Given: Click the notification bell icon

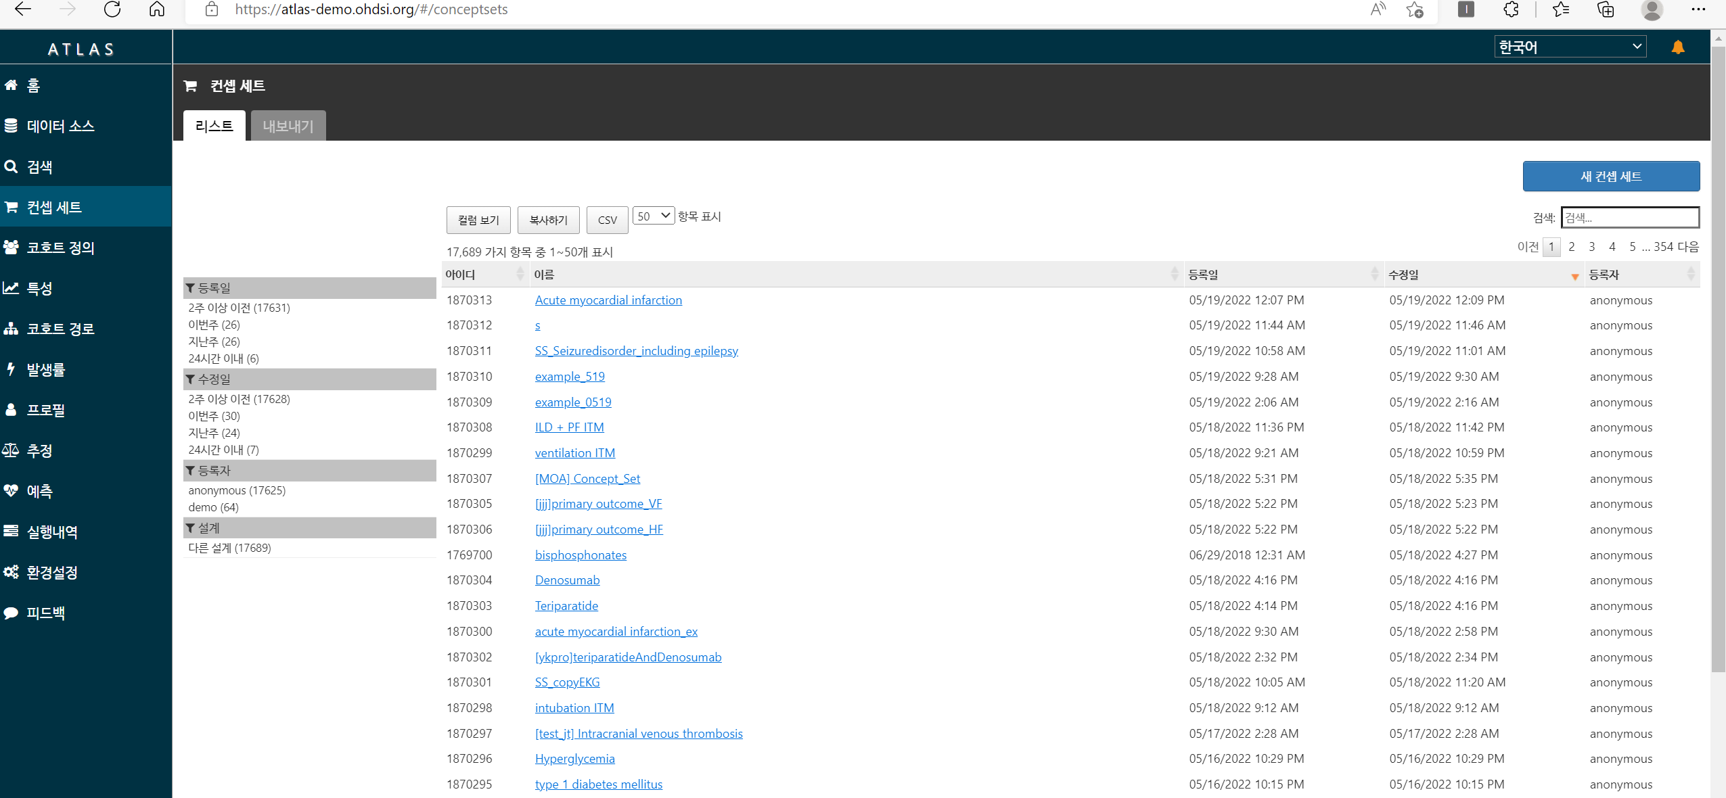Looking at the screenshot, I should click(1677, 47).
